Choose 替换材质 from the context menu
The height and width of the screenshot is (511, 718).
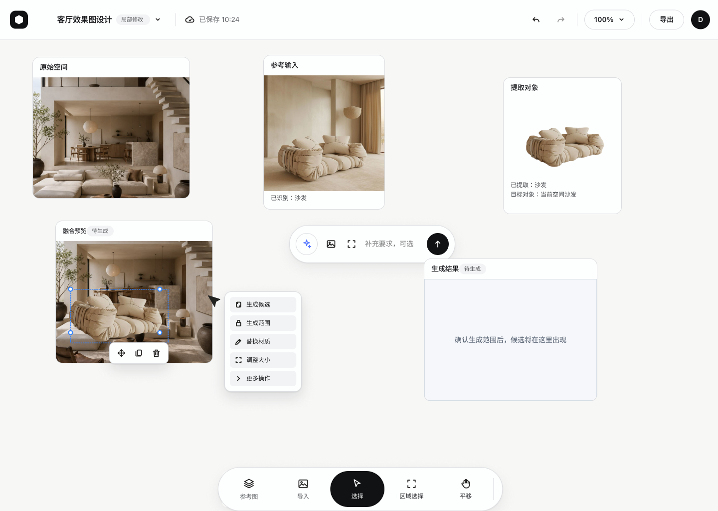point(263,341)
